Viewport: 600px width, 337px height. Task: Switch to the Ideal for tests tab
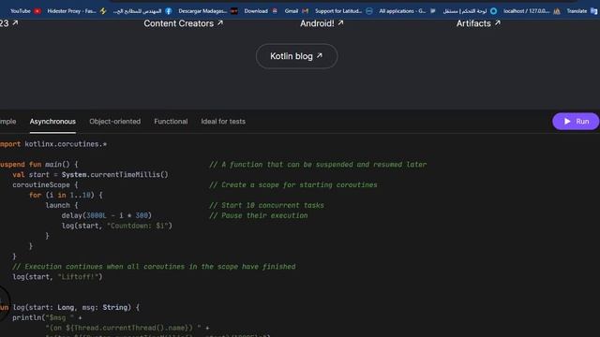pos(223,122)
